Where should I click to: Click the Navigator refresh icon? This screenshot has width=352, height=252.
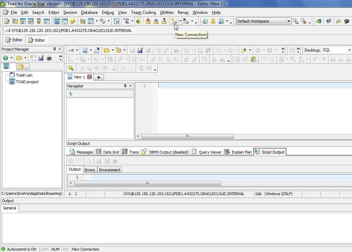(x=71, y=94)
